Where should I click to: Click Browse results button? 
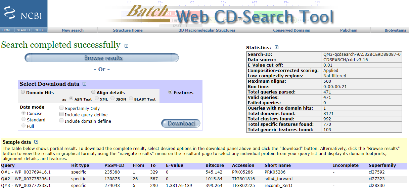point(102,58)
